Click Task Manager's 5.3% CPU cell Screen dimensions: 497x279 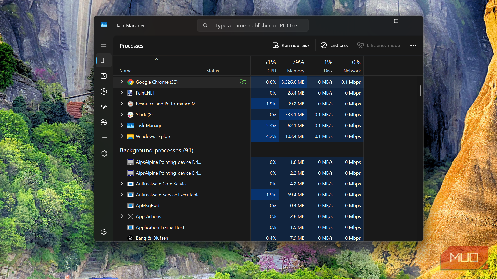click(265, 126)
